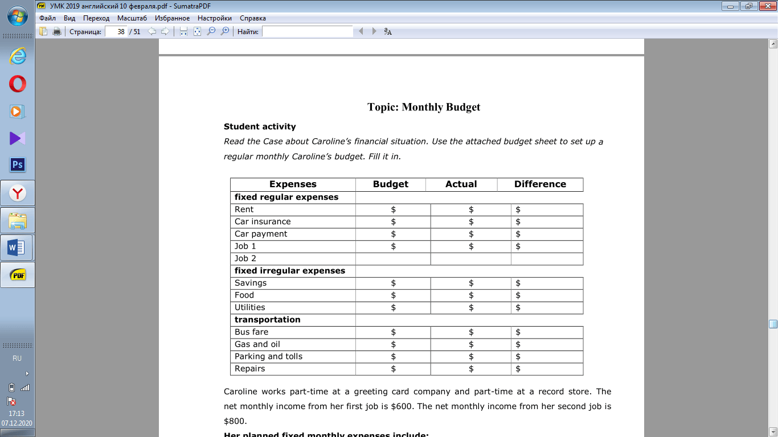Image resolution: width=778 pixels, height=437 pixels.
Task: Open the Файл menu
Action: point(48,18)
